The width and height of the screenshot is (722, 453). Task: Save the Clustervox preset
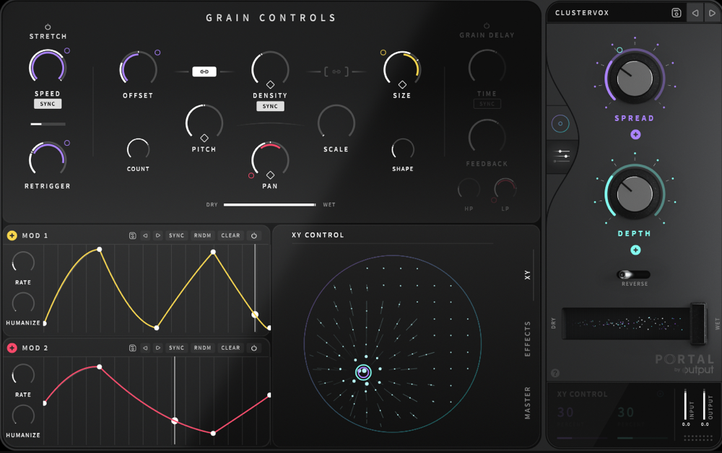click(676, 12)
